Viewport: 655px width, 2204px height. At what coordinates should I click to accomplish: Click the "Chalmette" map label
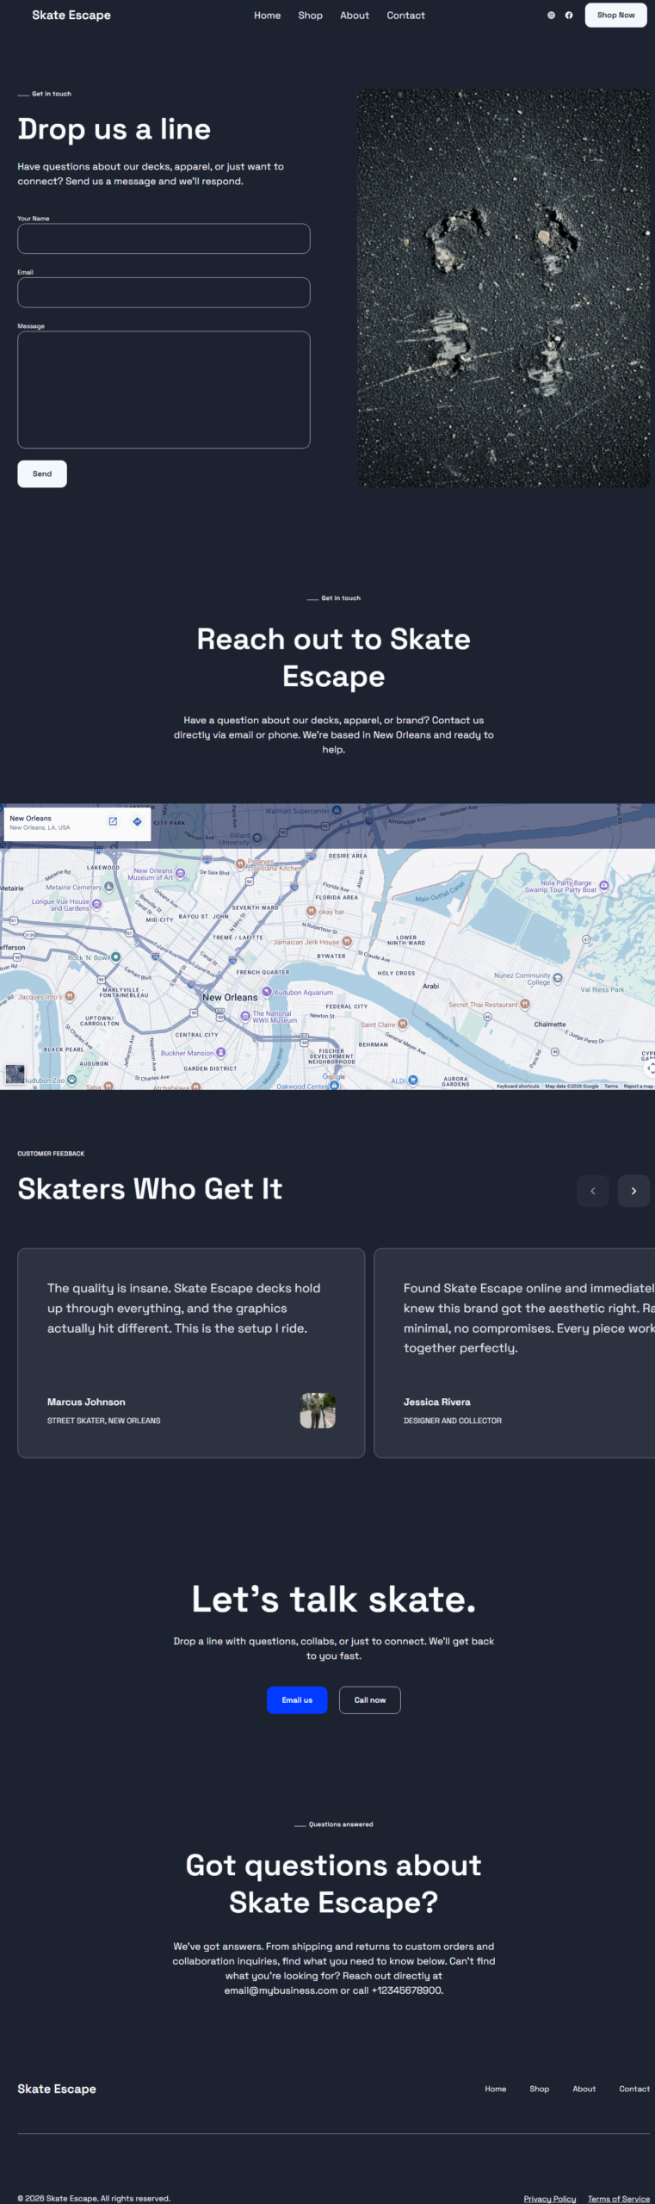[x=550, y=1025]
